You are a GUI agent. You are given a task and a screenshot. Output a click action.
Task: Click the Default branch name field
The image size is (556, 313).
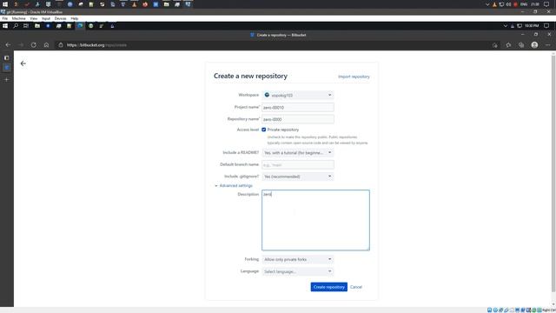(297, 164)
